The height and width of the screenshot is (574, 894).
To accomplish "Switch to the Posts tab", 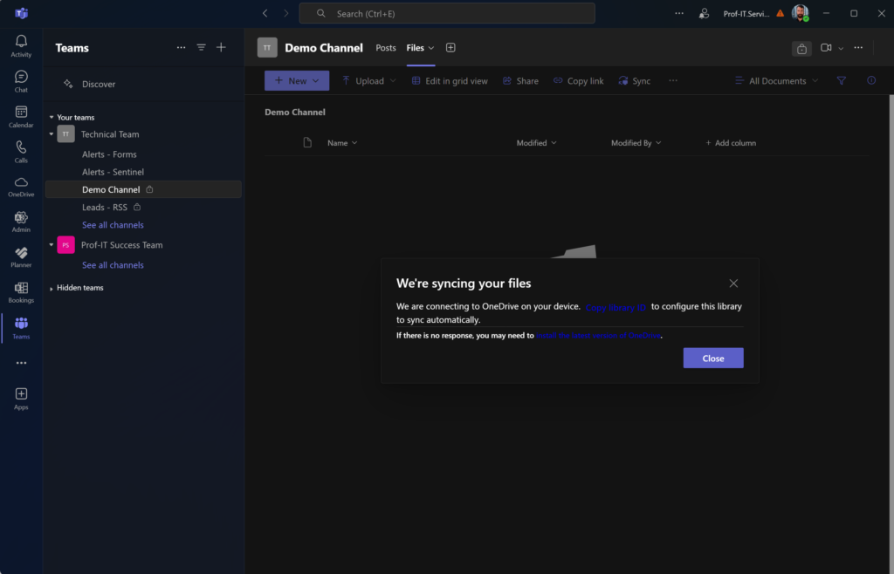I will click(385, 48).
